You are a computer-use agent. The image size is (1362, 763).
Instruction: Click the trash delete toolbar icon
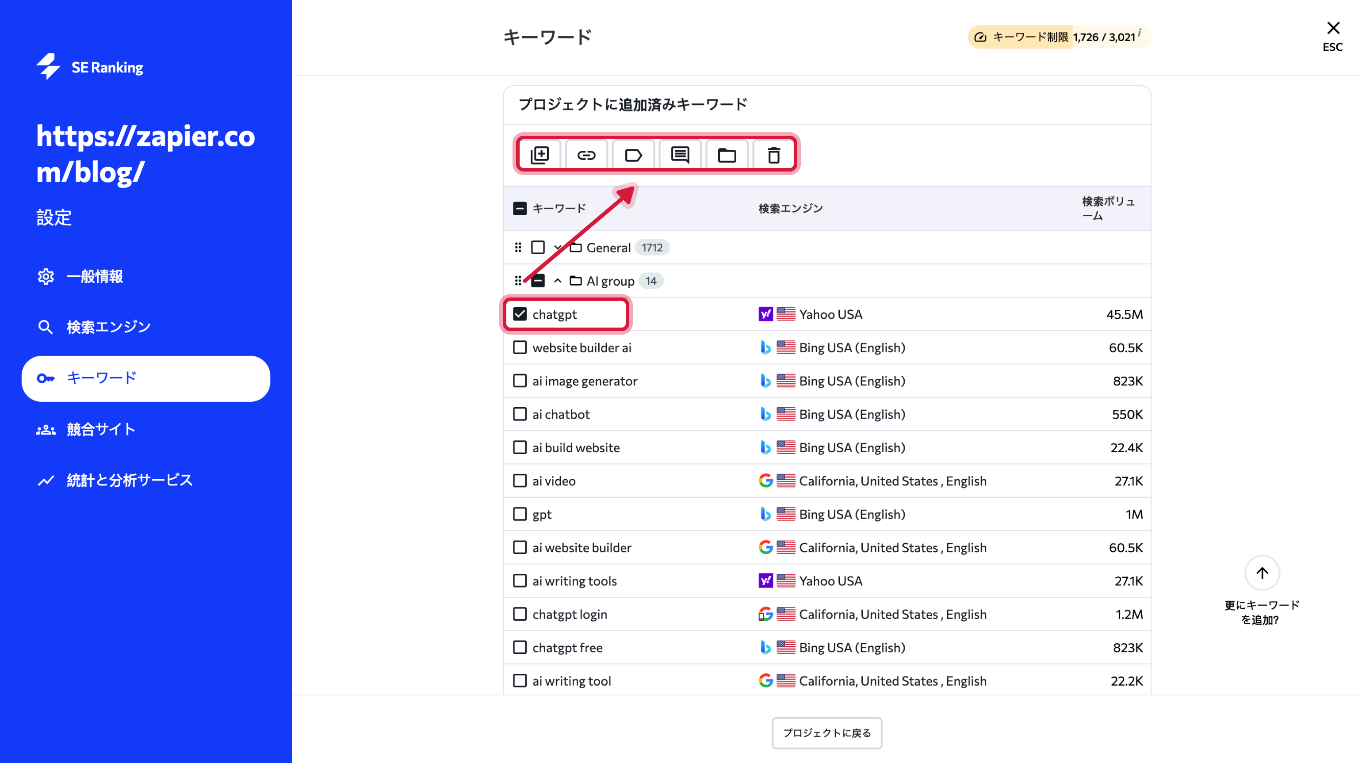tap(774, 155)
